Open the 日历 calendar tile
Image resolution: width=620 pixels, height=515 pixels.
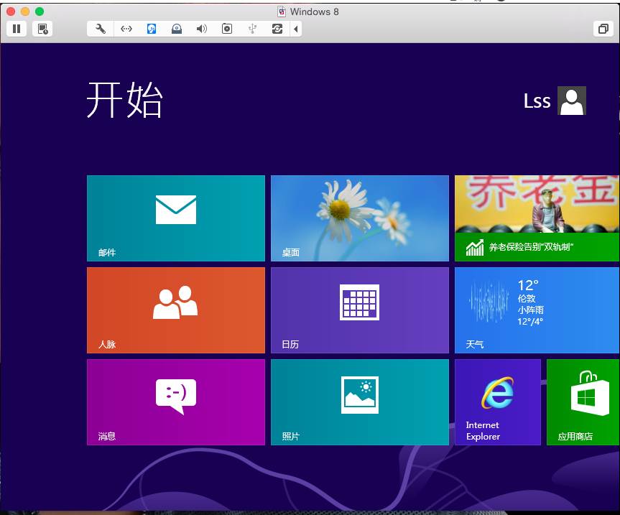coord(360,310)
